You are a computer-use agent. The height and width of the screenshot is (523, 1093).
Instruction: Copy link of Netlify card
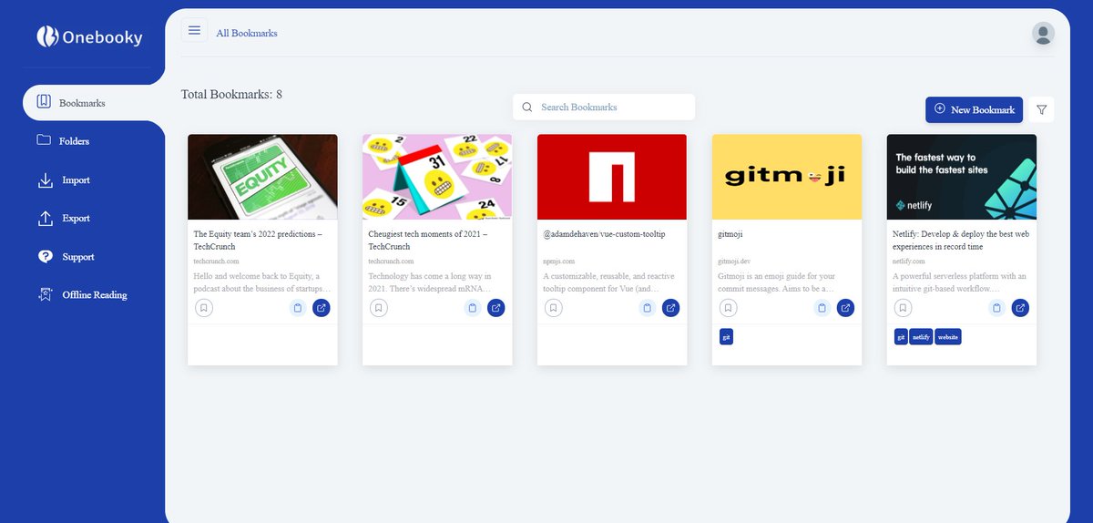tap(996, 308)
